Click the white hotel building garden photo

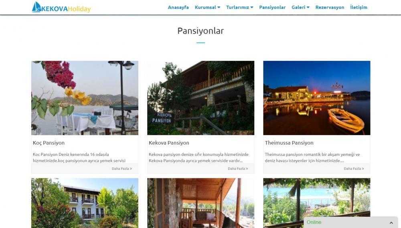pyautogui.click(x=85, y=203)
